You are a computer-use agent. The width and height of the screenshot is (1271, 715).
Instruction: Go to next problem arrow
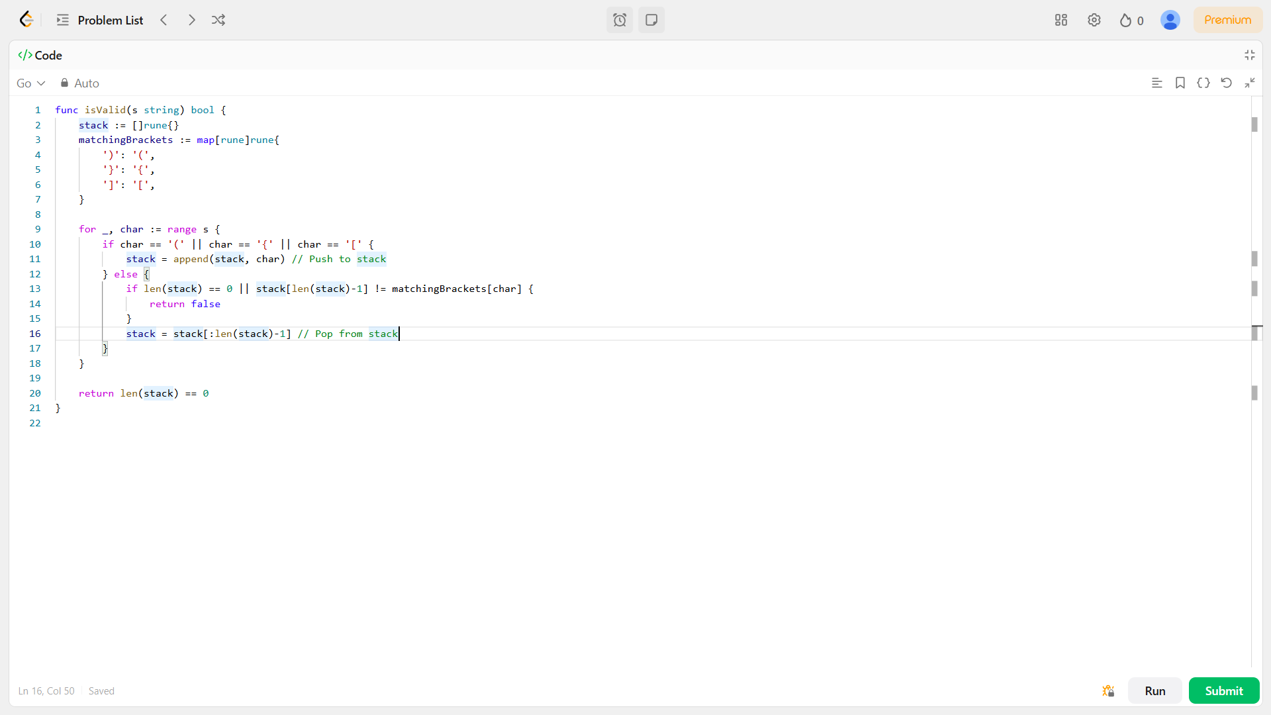[191, 20]
